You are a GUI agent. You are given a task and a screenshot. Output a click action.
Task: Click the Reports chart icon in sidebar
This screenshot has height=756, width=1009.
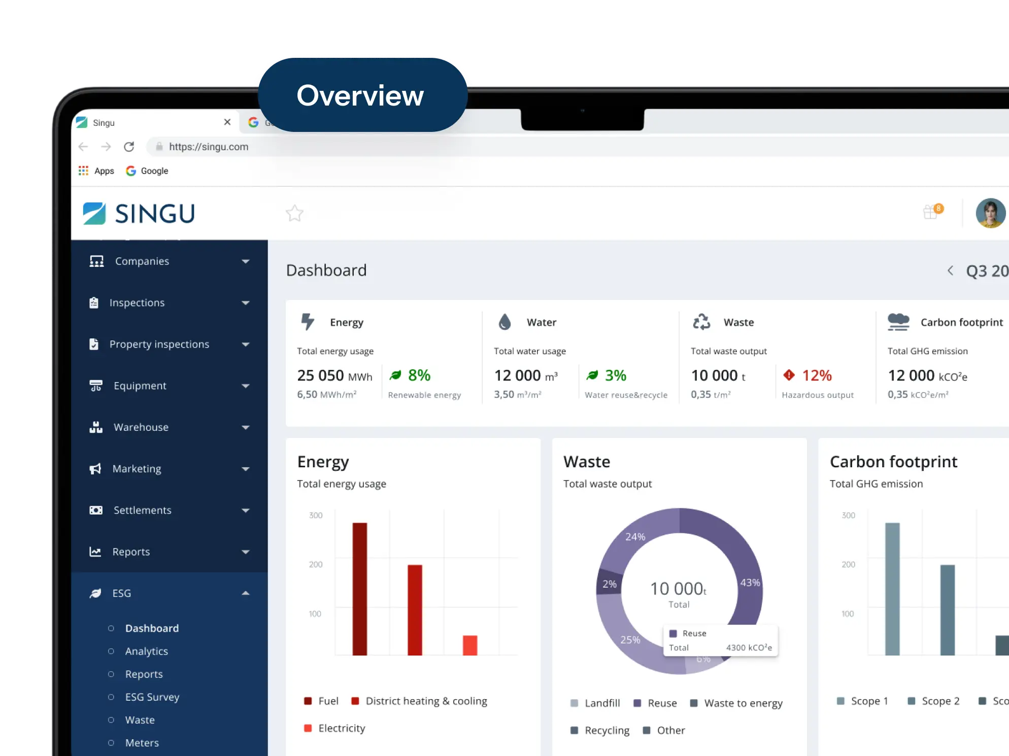click(x=95, y=552)
